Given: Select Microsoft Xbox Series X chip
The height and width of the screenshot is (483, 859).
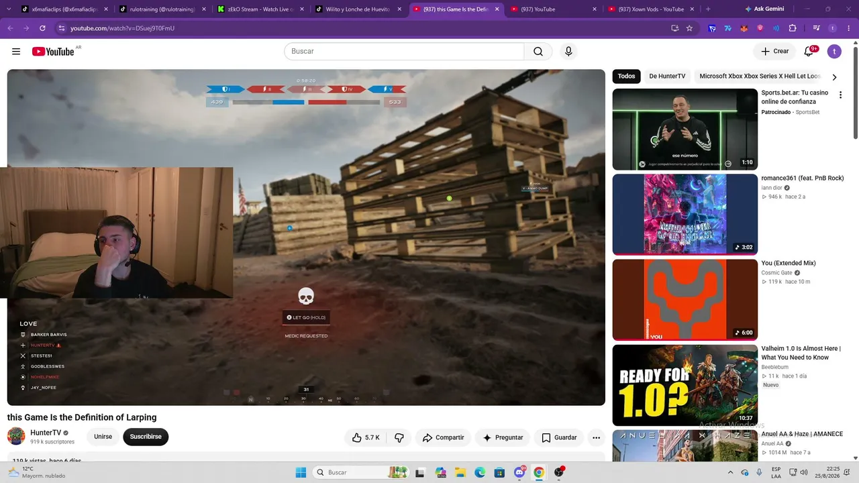Looking at the screenshot, I should 759,76.
